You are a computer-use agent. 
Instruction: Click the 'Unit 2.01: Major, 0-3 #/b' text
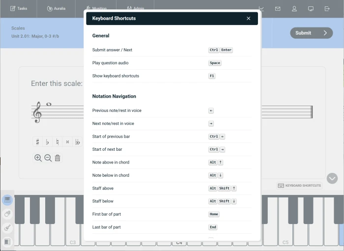click(35, 36)
